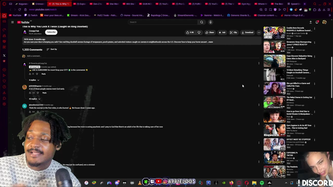The image size is (333, 187).
Task: Open File Explorer folder in taskbar
Action: [x=254, y=183]
